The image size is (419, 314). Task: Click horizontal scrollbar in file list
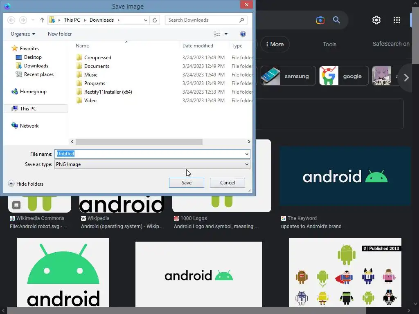point(139,141)
